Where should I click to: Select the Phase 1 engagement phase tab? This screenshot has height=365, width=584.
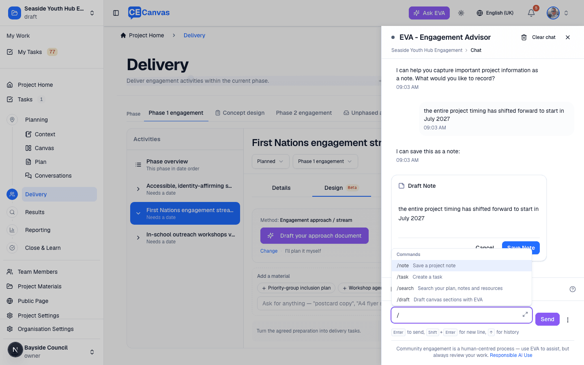point(176,113)
